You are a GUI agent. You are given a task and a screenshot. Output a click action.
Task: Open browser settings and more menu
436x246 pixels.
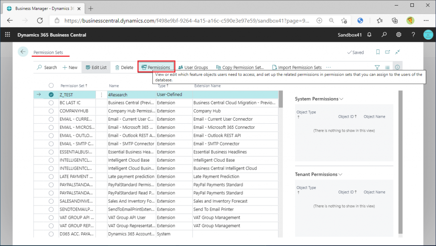[x=426, y=20]
